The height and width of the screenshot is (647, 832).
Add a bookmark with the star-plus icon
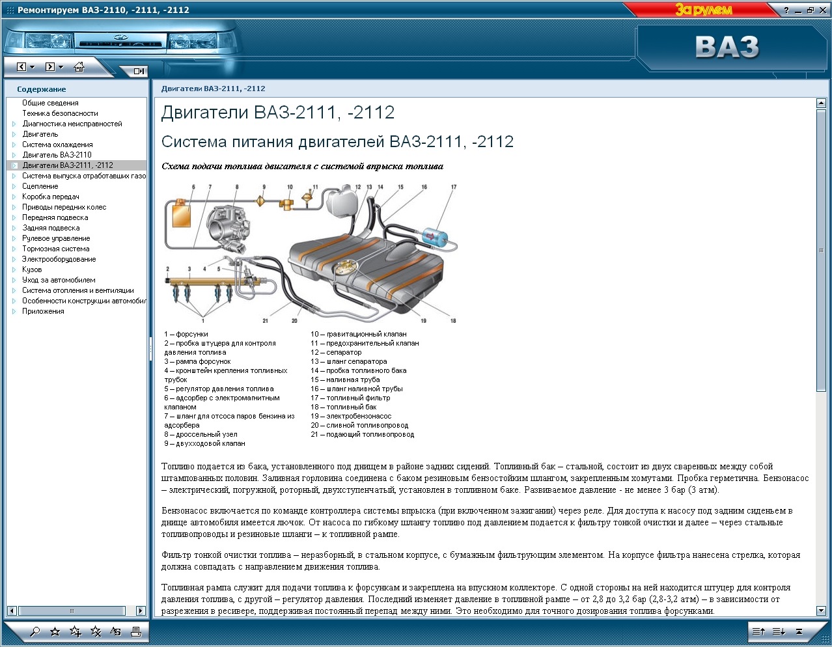[x=76, y=631]
